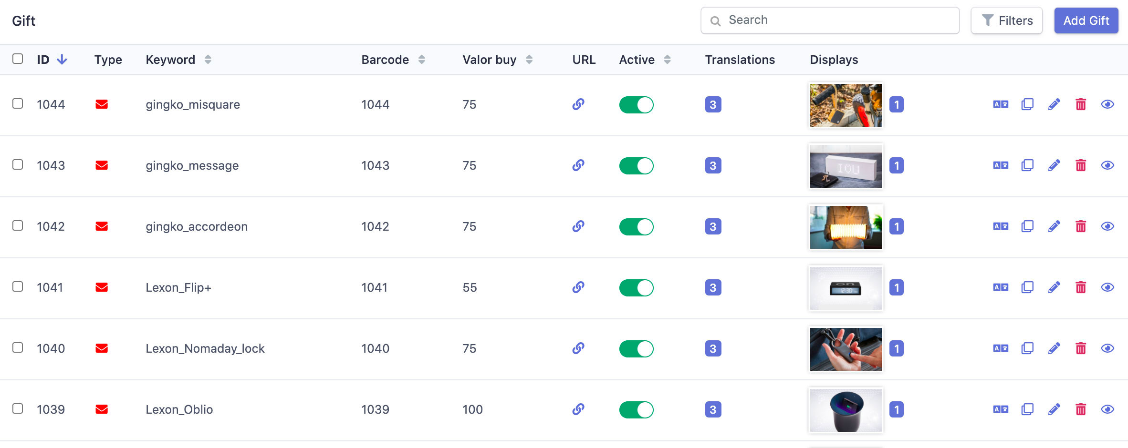Delete the gingko_accordeon gift

(1081, 226)
